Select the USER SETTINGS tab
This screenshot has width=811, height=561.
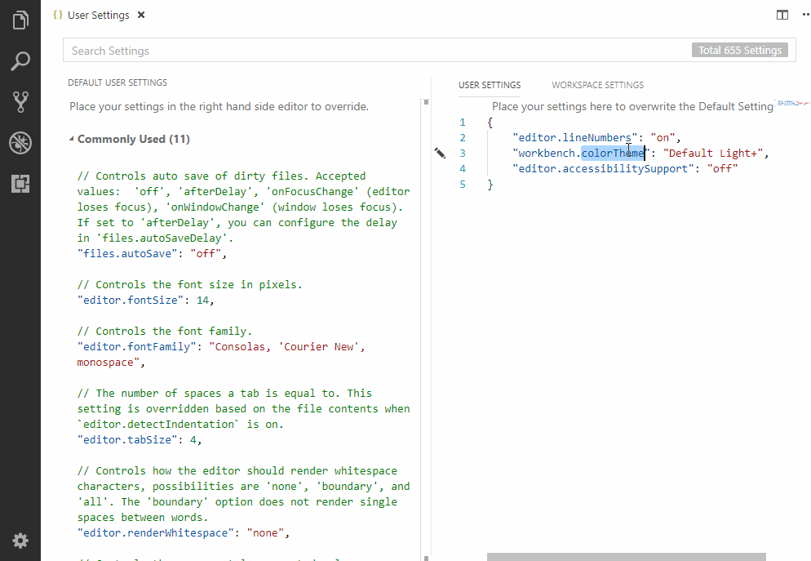point(490,85)
